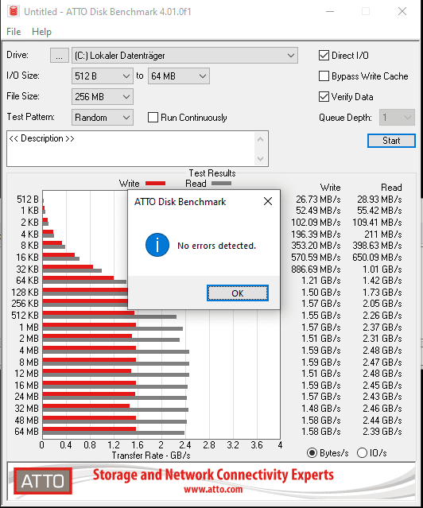
Task: Click the ATTO logo in the banner
Action: (x=43, y=481)
